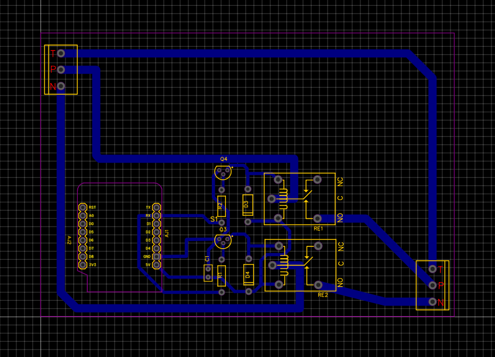Image resolution: width=495 pixels, height=357 pixels.
Task: Click the upper coil pad of relay RE1
Action: (x=278, y=180)
